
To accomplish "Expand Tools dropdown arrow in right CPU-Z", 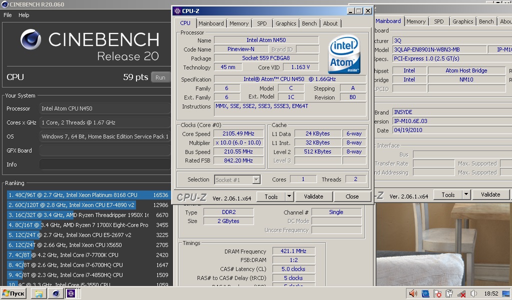I will [466, 195].
